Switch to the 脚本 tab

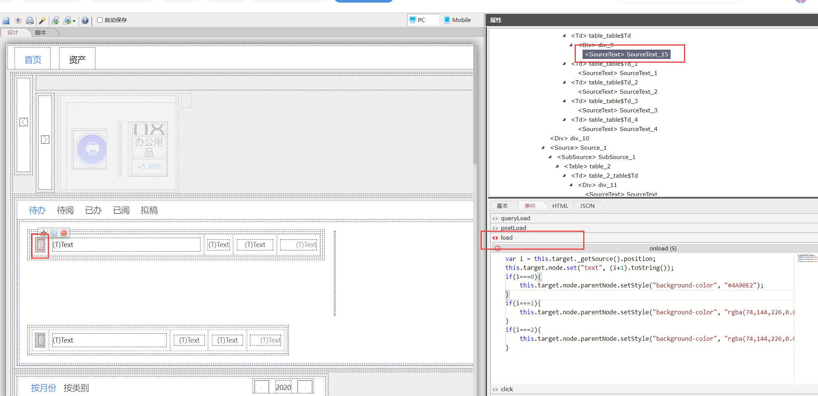click(41, 32)
